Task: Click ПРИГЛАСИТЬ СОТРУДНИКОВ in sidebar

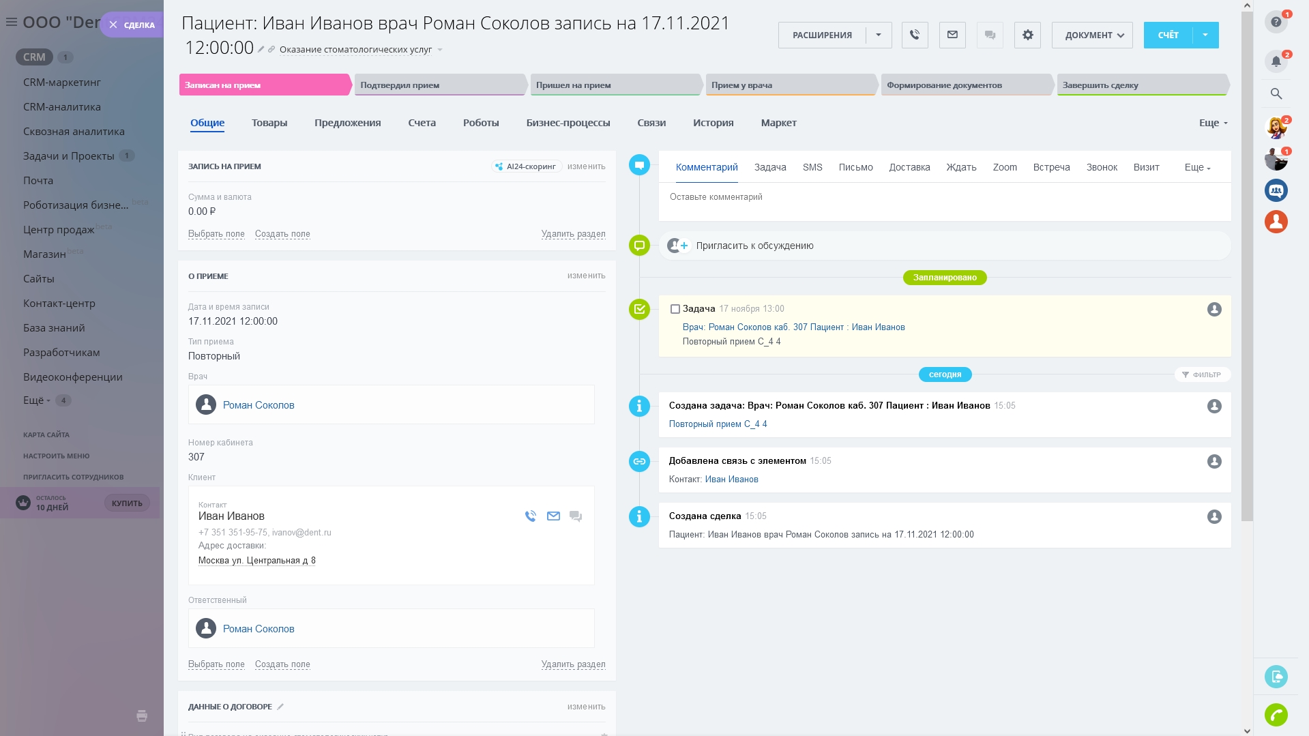Action: coord(74,477)
